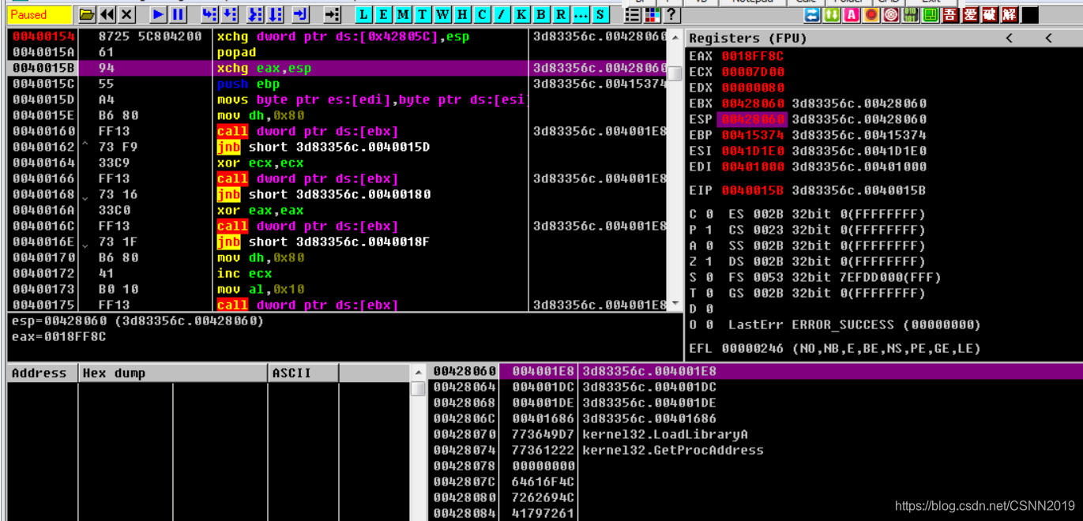Run the program with blue play icon
The image size is (1083, 521).
point(158,14)
